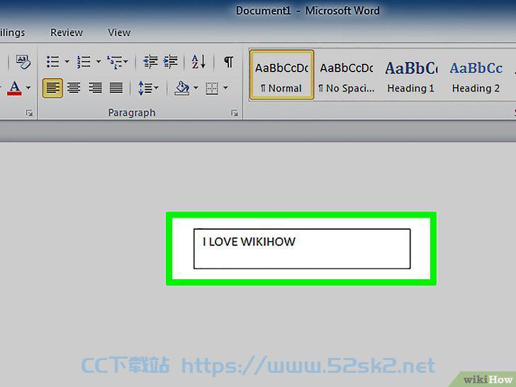This screenshot has width=516, height=387.
Task: Open the multilevel list dropdown arrow
Action: click(x=126, y=62)
